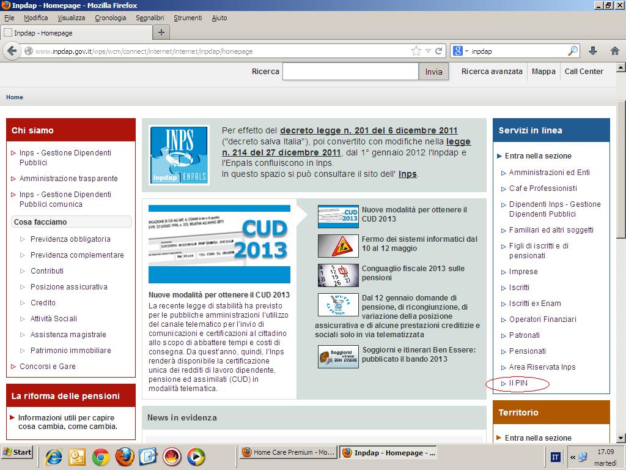Open Iscritti ex Enam
The height and width of the screenshot is (470, 626).
point(535,304)
